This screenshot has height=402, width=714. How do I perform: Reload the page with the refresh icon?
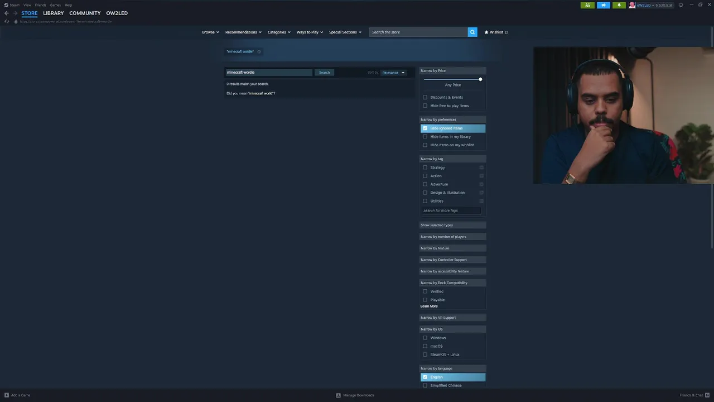coord(7,21)
